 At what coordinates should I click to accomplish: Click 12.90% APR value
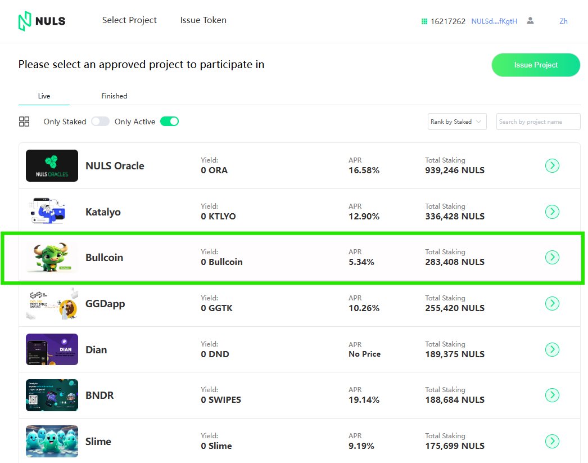pos(364,217)
